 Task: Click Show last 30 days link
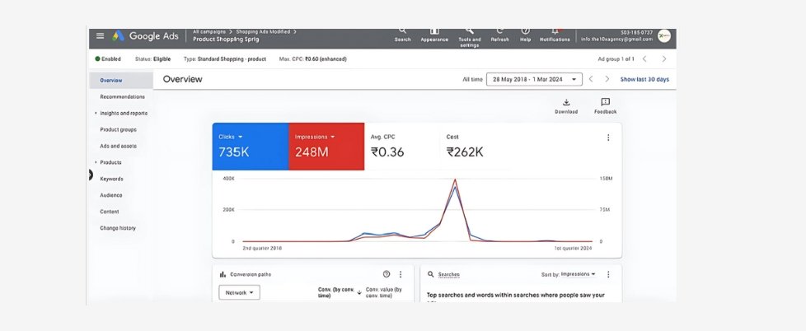(x=644, y=79)
